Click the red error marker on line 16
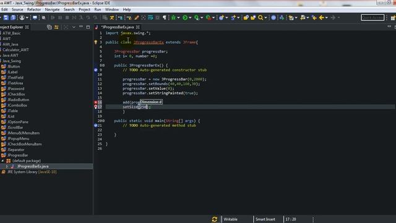The width and height of the screenshot is (396, 223). (96, 102)
